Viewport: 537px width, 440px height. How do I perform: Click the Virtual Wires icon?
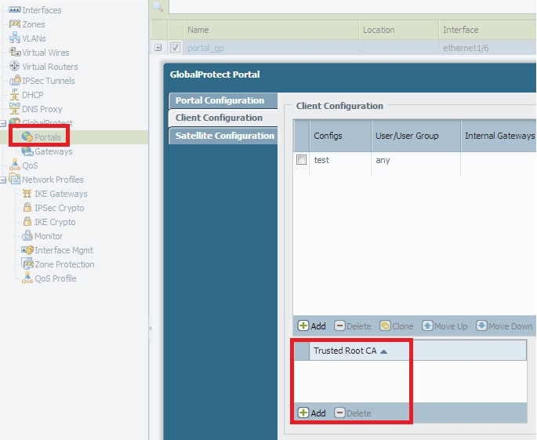click(x=14, y=52)
